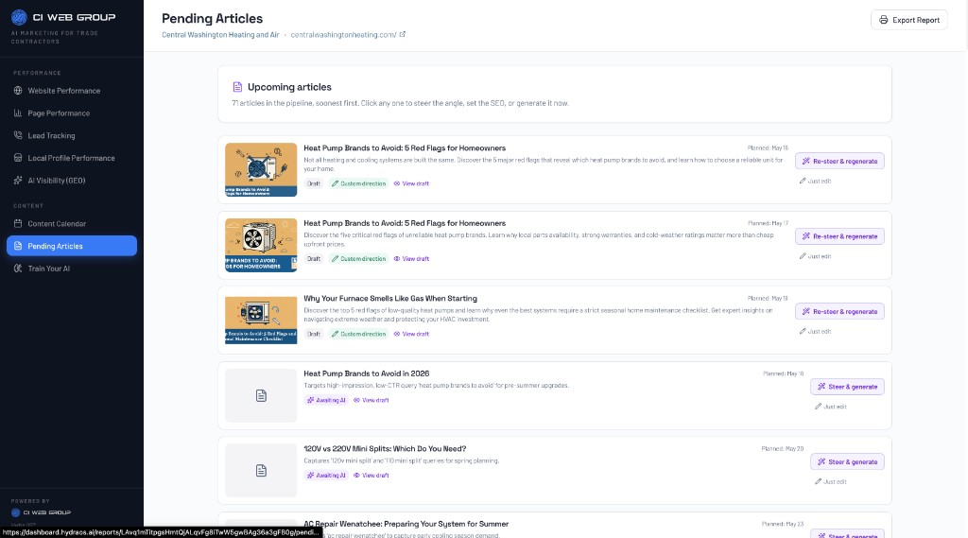Open thumbnail of May 17 heat pump article
The image size is (968, 538).
261,245
